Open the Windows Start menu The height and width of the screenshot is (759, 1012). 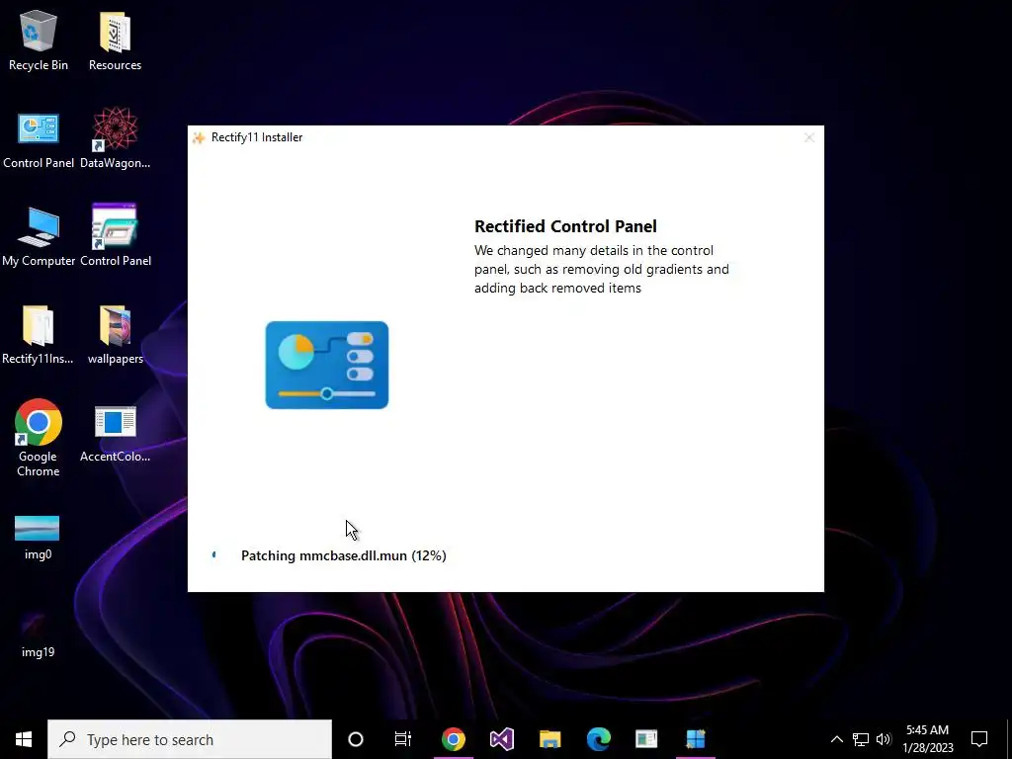click(24, 739)
